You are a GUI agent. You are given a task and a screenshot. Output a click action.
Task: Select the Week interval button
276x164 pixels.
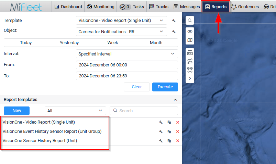(113, 42)
